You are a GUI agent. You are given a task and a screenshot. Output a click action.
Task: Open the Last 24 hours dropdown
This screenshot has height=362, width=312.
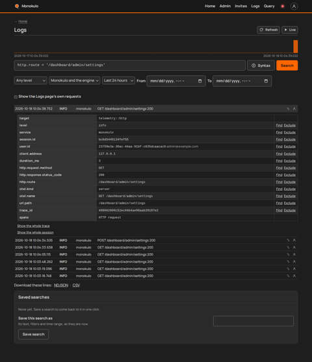pyautogui.click(x=118, y=80)
